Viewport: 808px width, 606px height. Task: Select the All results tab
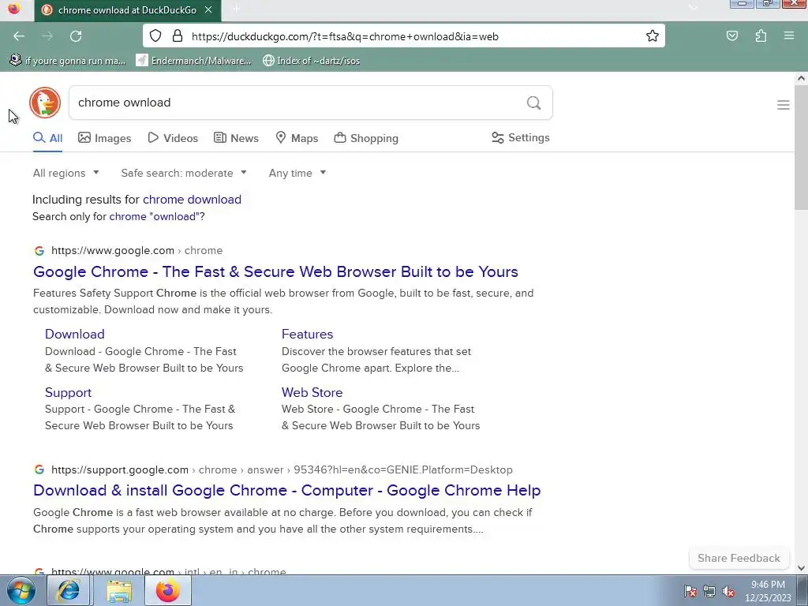pos(47,138)
